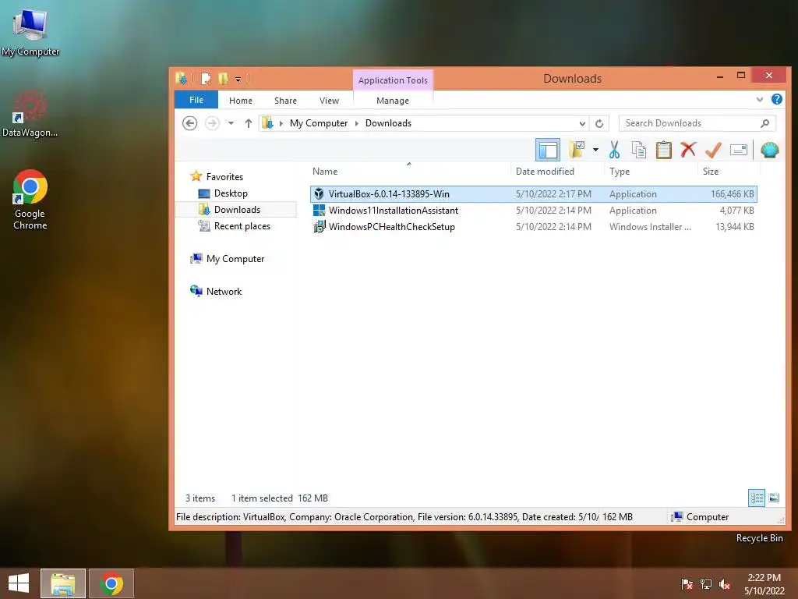Open Help with the blue question icon
Image resolution: width=798 pixels, height=599 pixels.
click(777, 99)
